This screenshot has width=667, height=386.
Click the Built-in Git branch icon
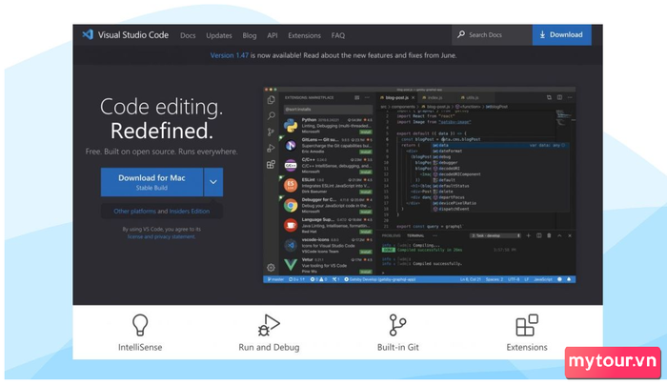tap(397, 325)
